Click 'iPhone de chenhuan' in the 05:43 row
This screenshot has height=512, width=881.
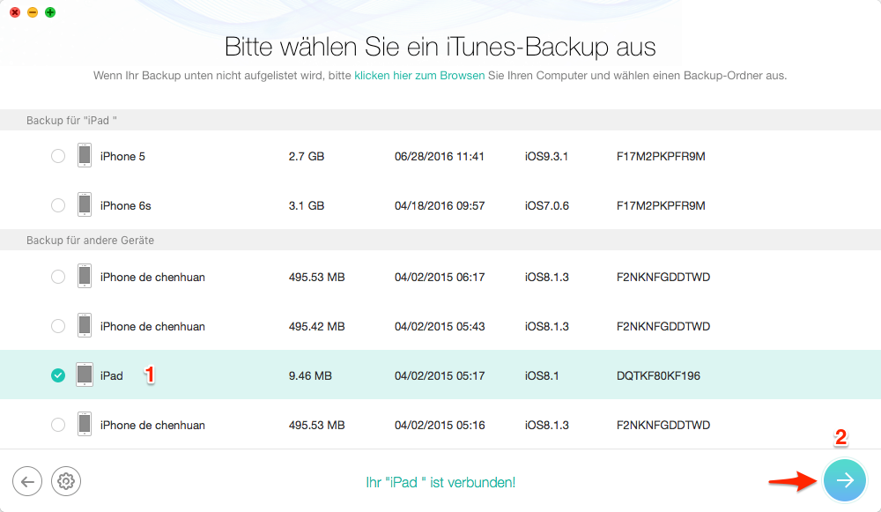[x=152, y=327]
